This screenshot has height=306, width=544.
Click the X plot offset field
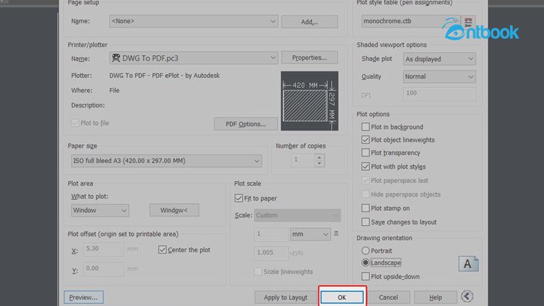(x=103, y=249)
